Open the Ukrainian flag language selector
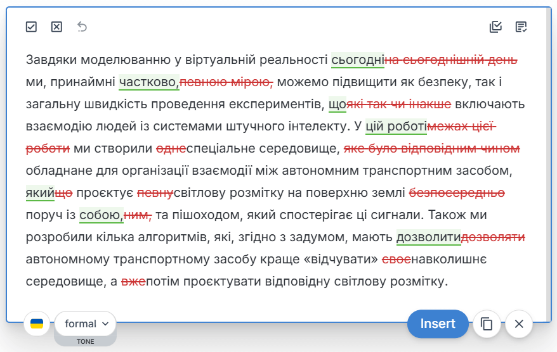557x352 pixels. 37,324
